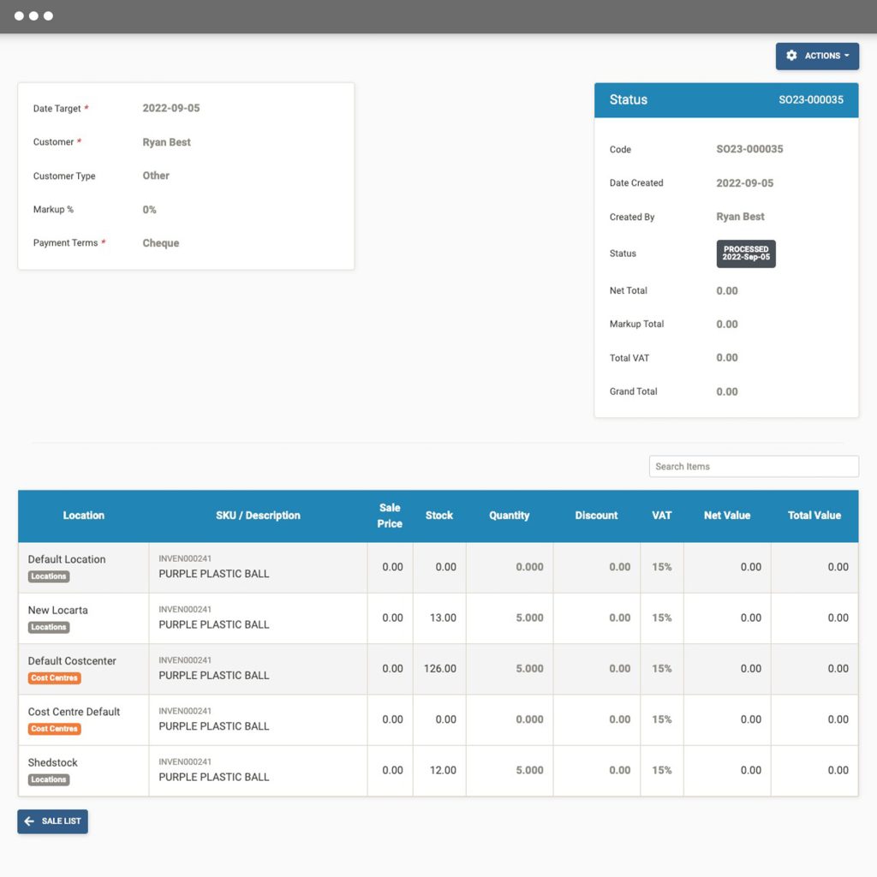Click the Created By value Ryan Best
Image resolution: width=877 pixels, height=877 pixels.
[741, 217]
